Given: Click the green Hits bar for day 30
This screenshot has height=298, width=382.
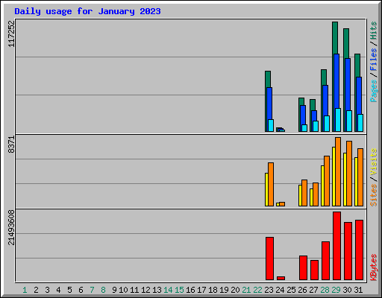Looking at the screenshot, I should click(x=346, y=42).
